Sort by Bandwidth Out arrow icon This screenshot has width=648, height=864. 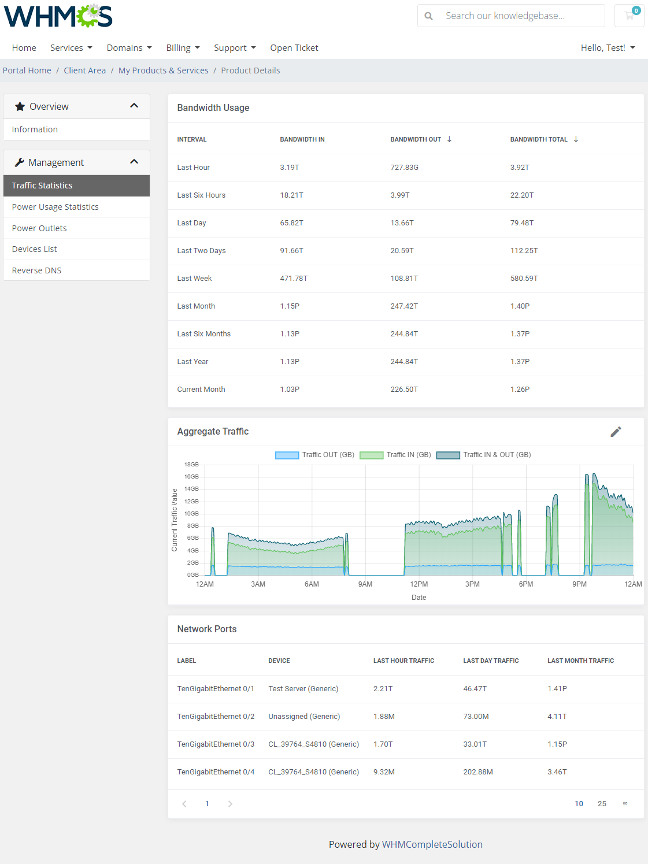449,139
